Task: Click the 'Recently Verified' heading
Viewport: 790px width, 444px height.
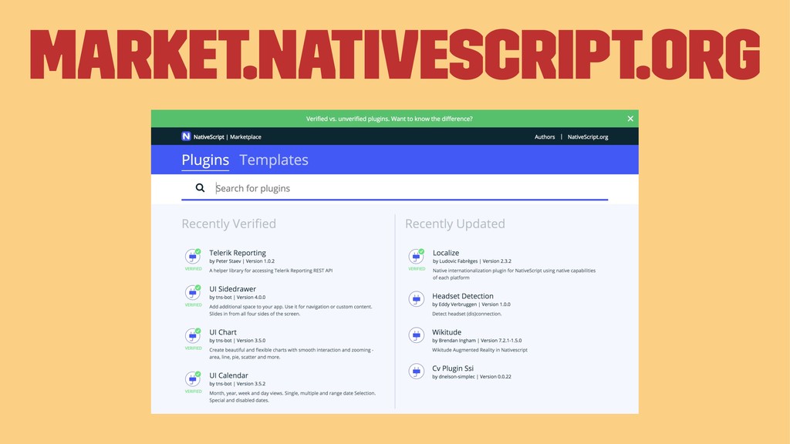Action: click(x=228, y=224)
